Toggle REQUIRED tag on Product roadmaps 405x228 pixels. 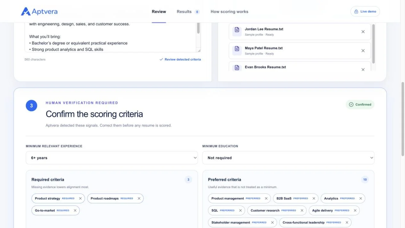(x=127, y=199)
